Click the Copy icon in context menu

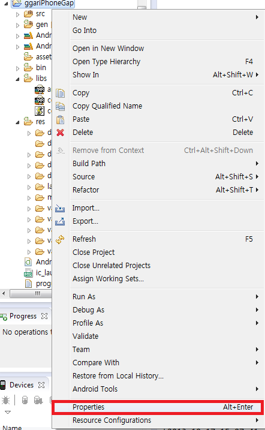pyautogui.click(x=60, y=93)
